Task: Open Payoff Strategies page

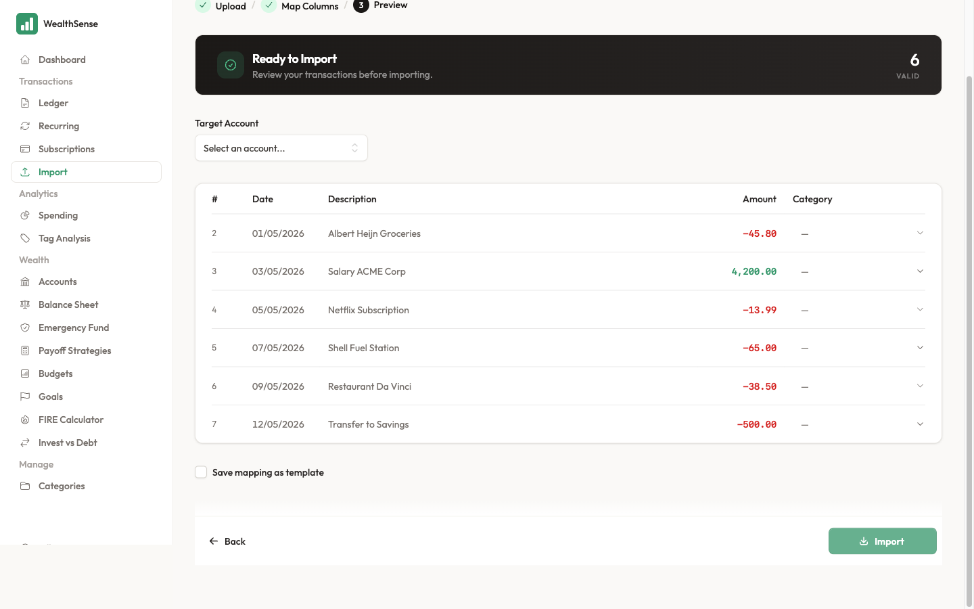Action: click(86, 351)
